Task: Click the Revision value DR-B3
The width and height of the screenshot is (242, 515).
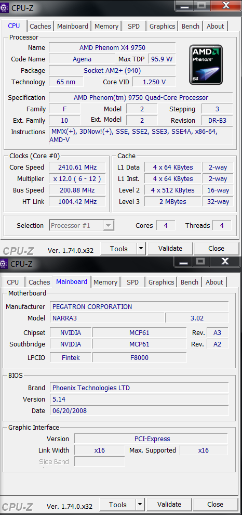Action: coord(217,121)
